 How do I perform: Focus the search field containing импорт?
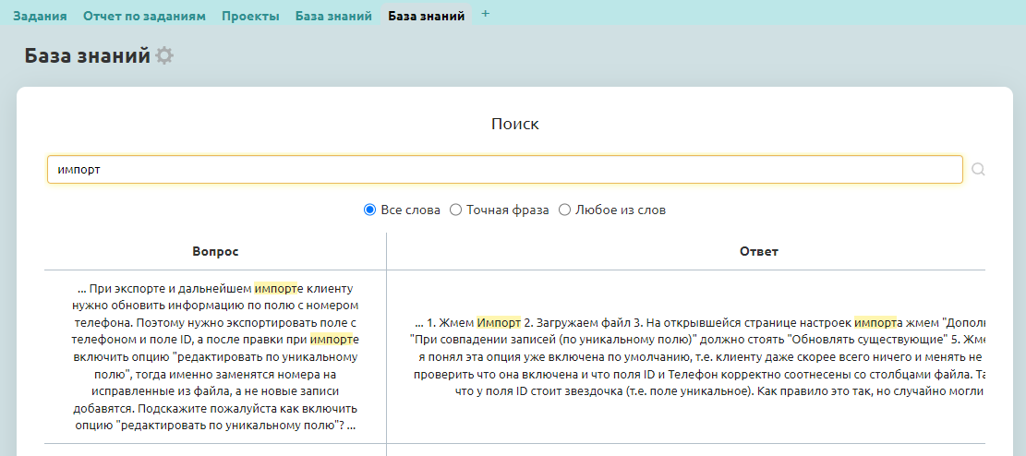pyautogui.click(x=504, y=170)
